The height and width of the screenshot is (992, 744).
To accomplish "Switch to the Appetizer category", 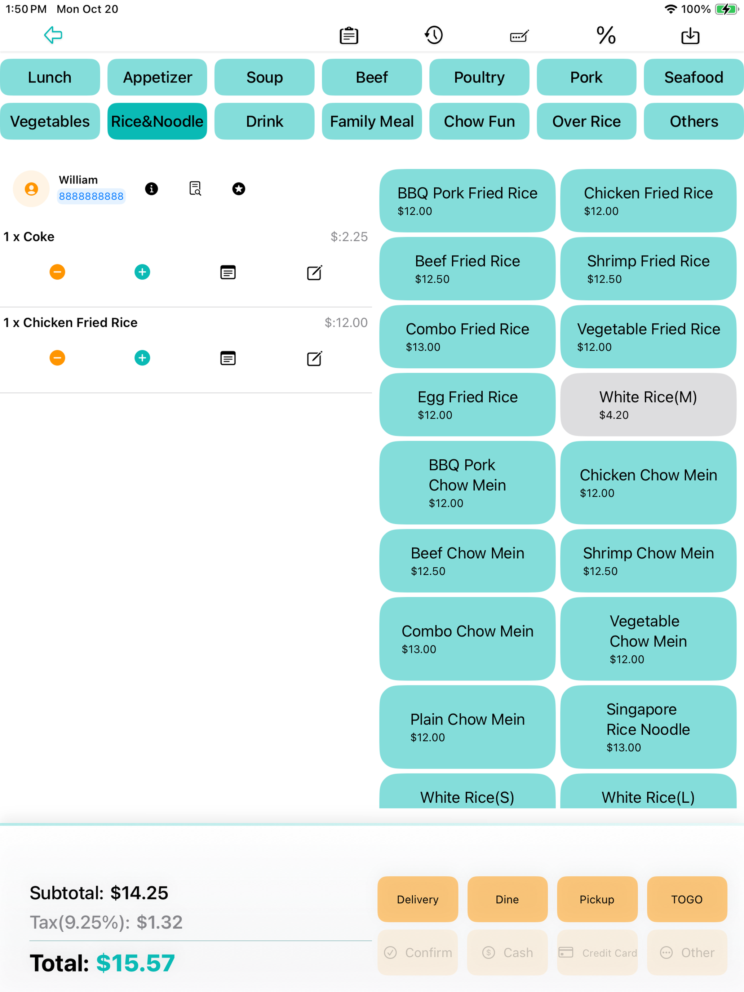I will click(x=158, y=77).
